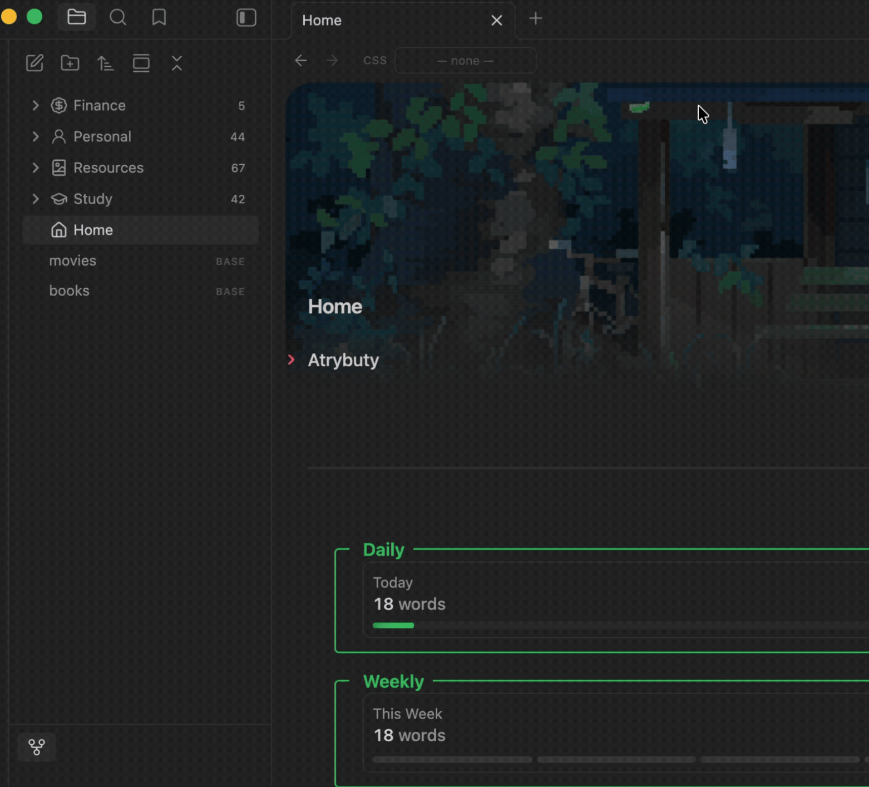Open a new tab with plus
Image resolution: width=869 pixels, height=787 pixels.
coord(536,18)
